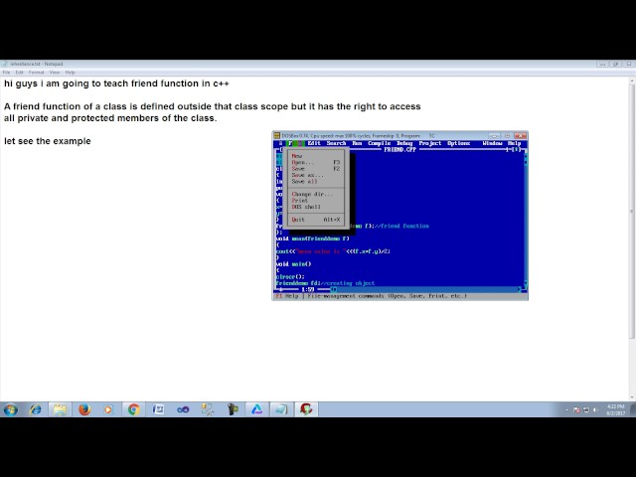Click Print in the File menu
The image size is (636, 477).
[316, 201]
